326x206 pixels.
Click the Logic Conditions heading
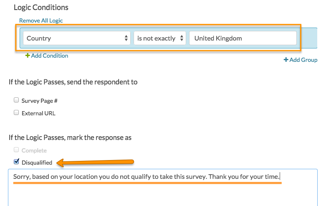point(41,8)
